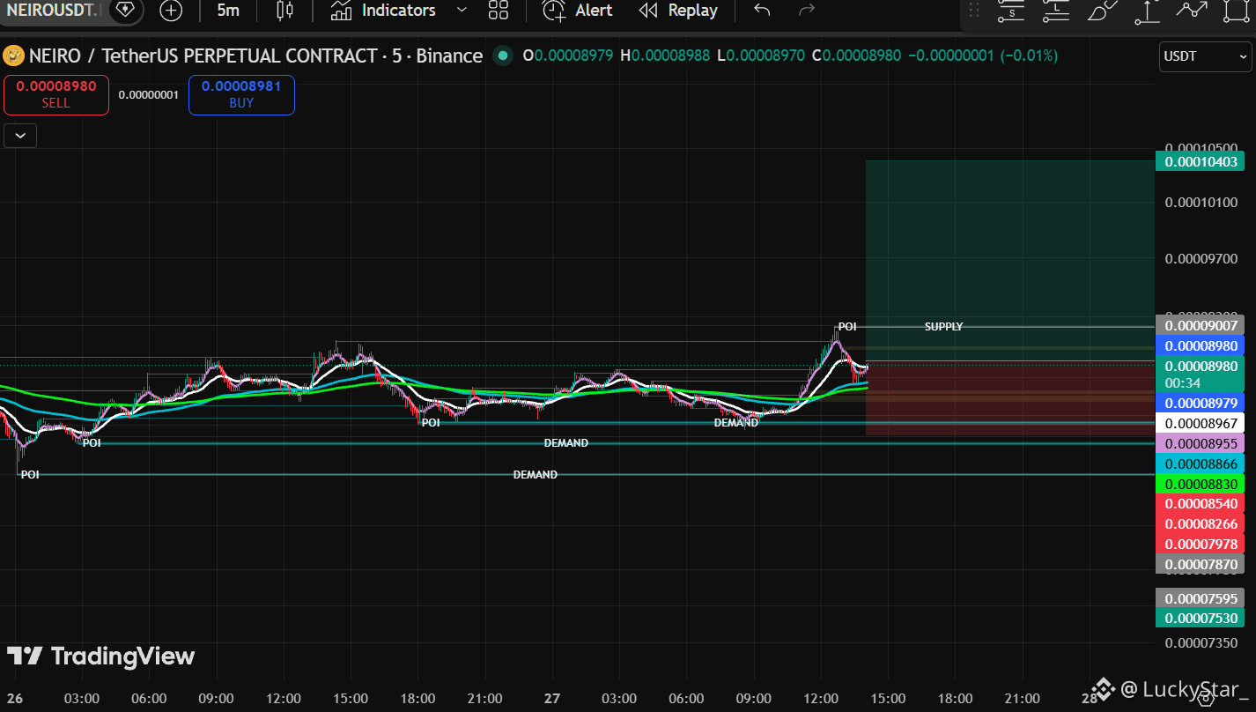Select the Short Position drawing tool
This screenshot has width=1256, height=712.
[1010, 11]
